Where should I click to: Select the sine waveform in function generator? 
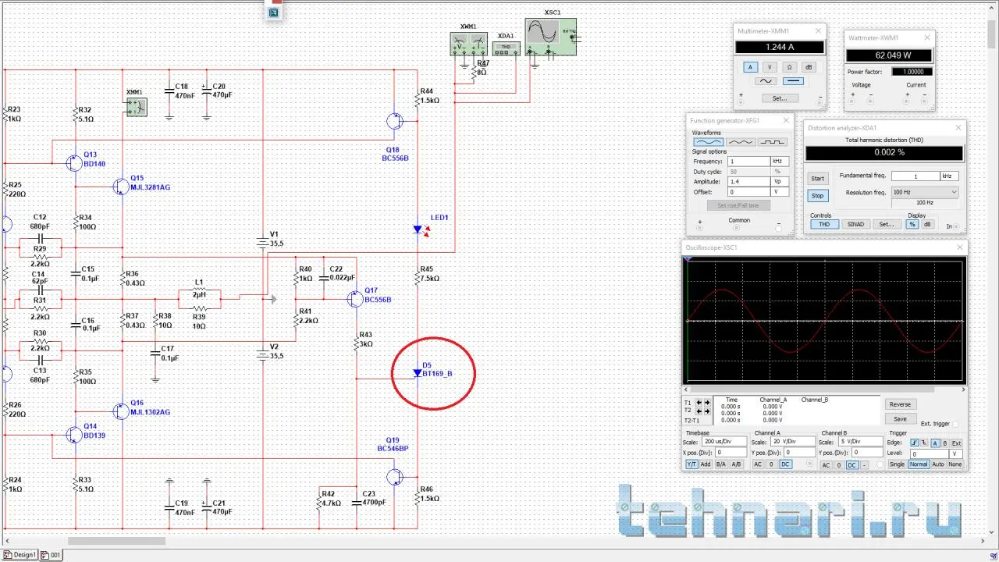[708, 142]
